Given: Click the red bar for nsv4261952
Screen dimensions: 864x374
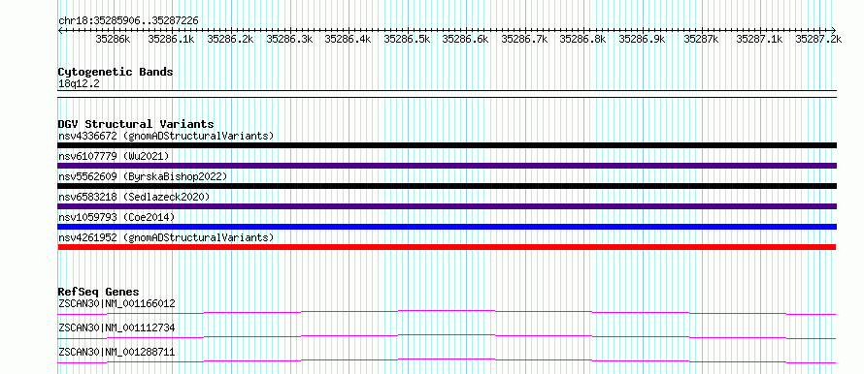Looking at the screenshot, I should tap(447, 247).
